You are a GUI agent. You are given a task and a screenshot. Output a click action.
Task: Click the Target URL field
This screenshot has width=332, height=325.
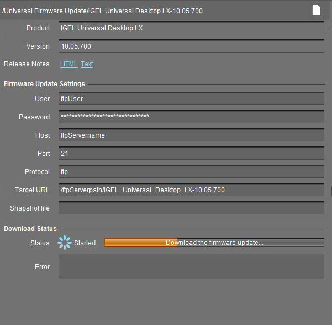pyautogui.click(x=191, y=190)
